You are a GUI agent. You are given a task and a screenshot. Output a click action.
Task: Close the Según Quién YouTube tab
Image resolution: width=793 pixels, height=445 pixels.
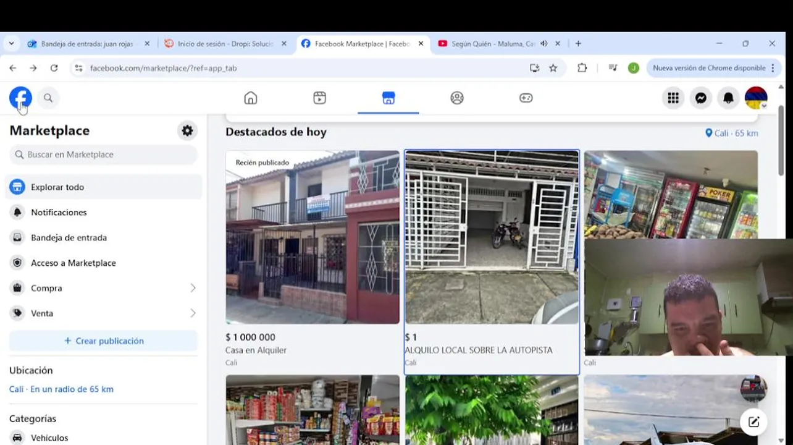click(x=558, y=44)
